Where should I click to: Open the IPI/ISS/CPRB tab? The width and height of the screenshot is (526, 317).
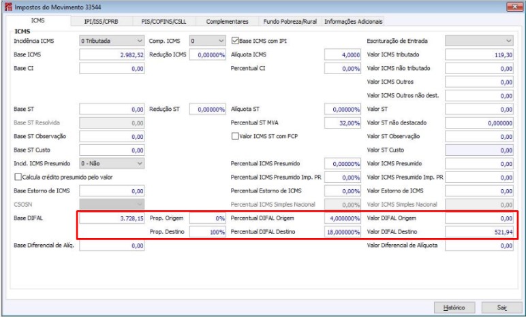coord(101,22)
